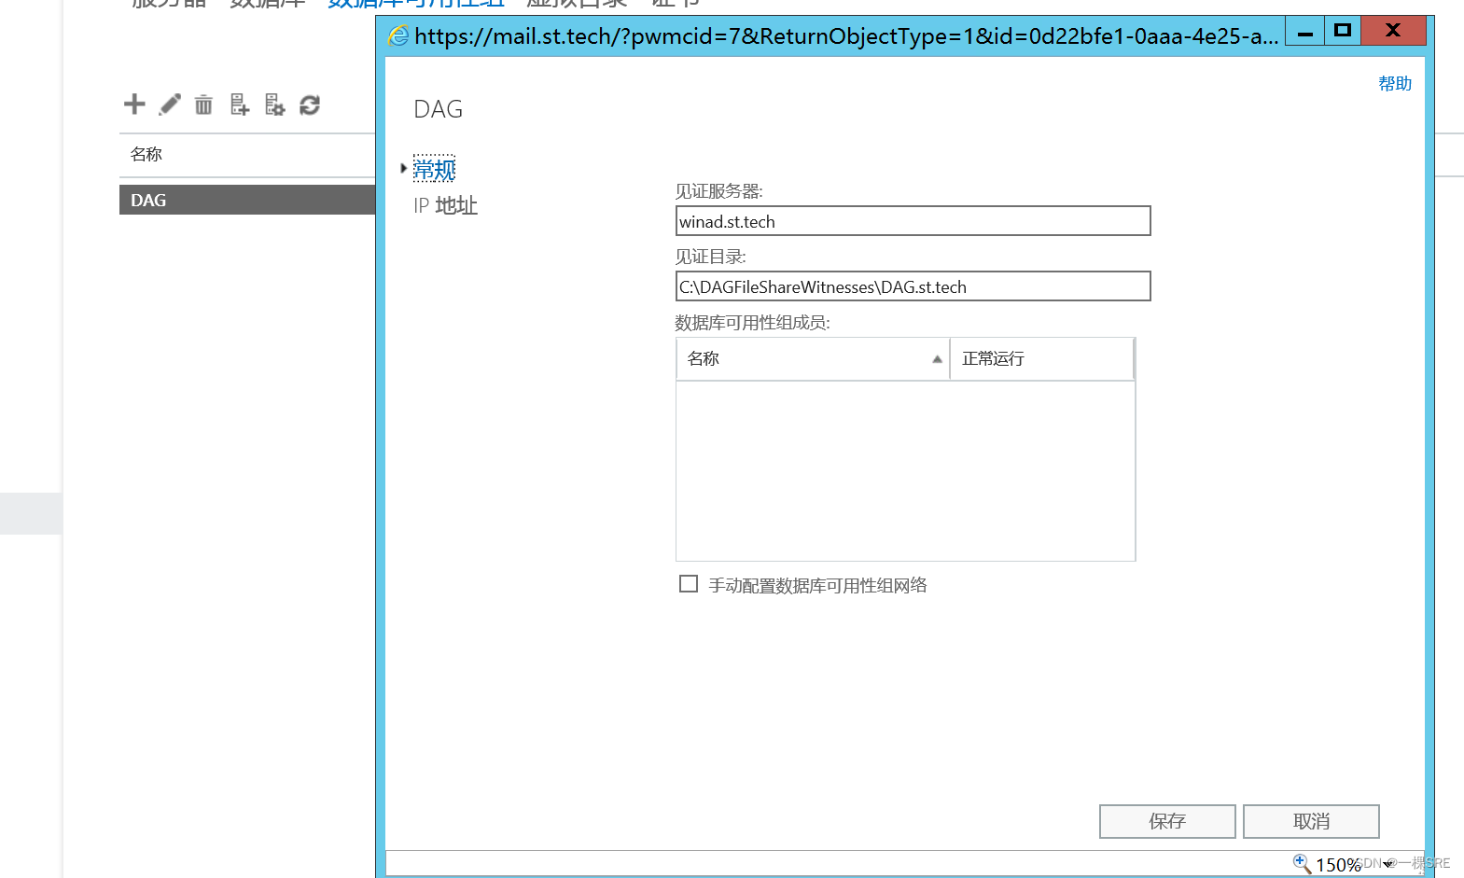Click the 见证目录 path input field

pyautogui.click(x=913, y=286)
